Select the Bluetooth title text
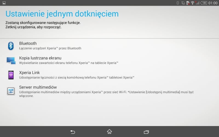The width and height of the screenshot is (219, 137). coord(28,43)
